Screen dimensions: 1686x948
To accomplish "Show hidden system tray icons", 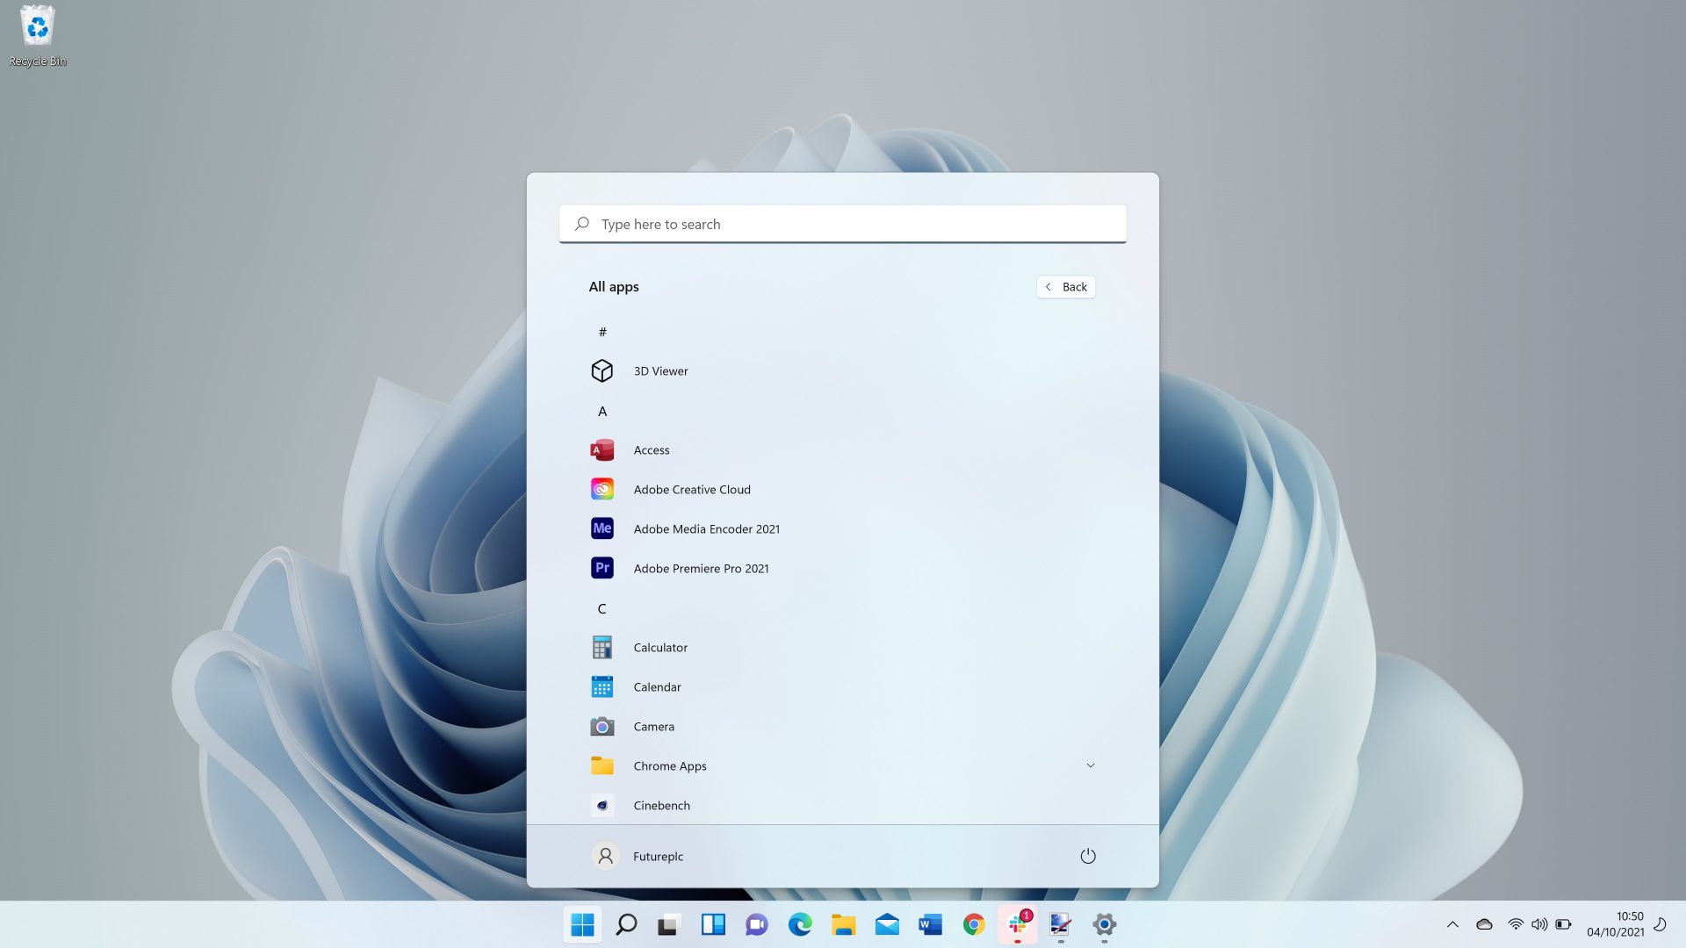I will 1454,924.
